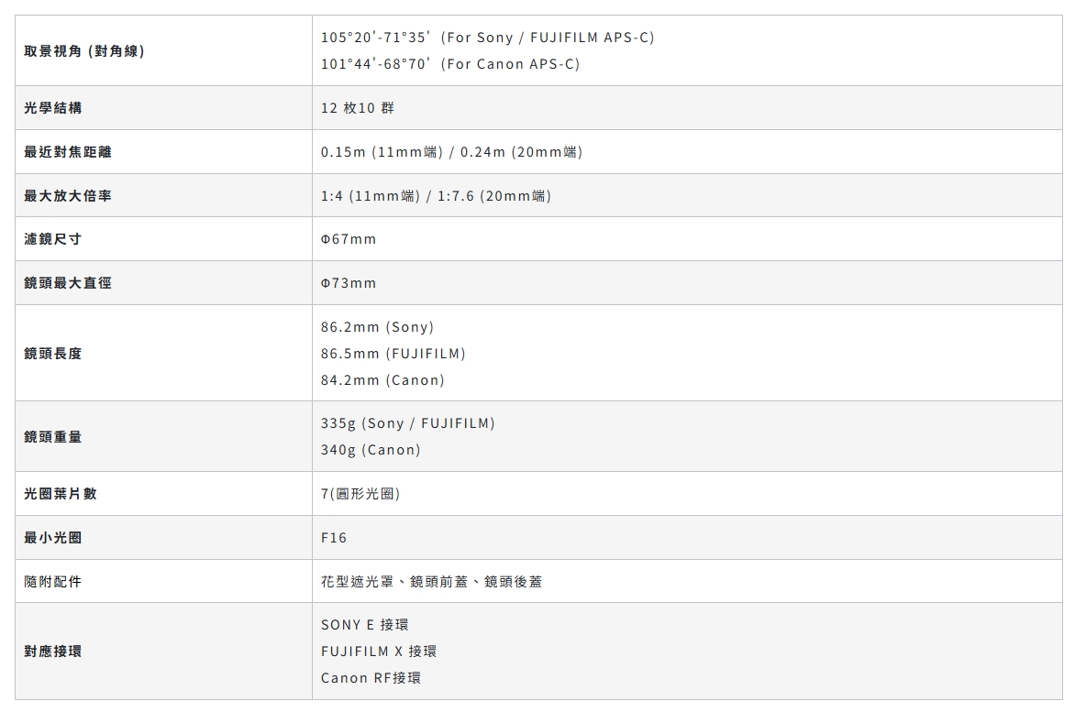Click the Sony / FUJIFILM APS-C angle value
Screen dimensions: 1075x712
487,38
